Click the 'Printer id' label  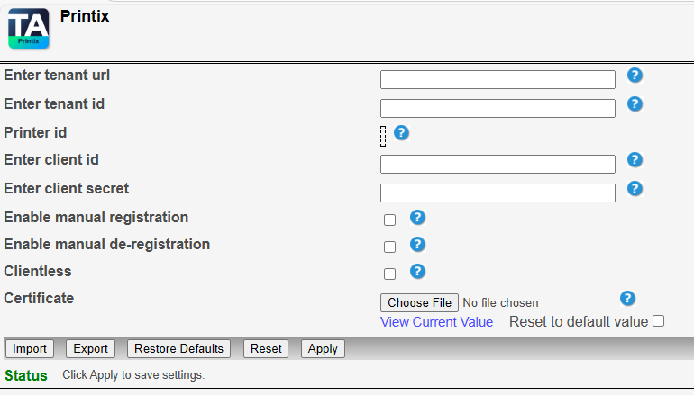pyautogui.click(x=35, y=132)
